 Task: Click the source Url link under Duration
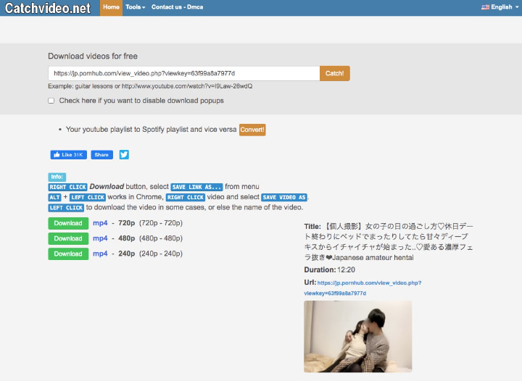click(x=368, y=283)
